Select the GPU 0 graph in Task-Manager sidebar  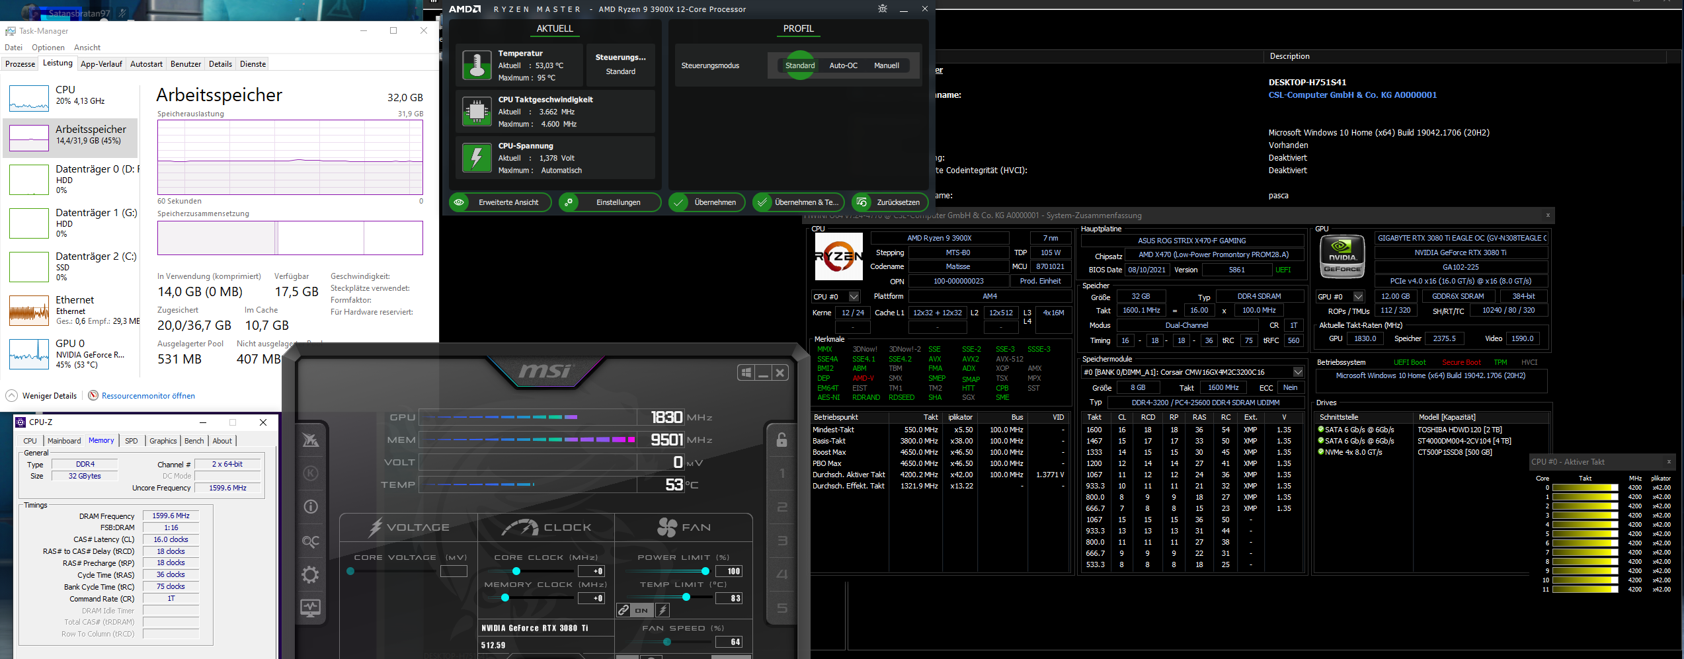(x=28, y=354)
